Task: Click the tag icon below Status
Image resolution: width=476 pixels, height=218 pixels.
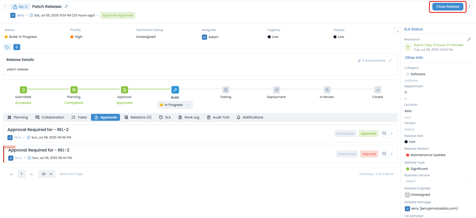Action: pos(7,47)
